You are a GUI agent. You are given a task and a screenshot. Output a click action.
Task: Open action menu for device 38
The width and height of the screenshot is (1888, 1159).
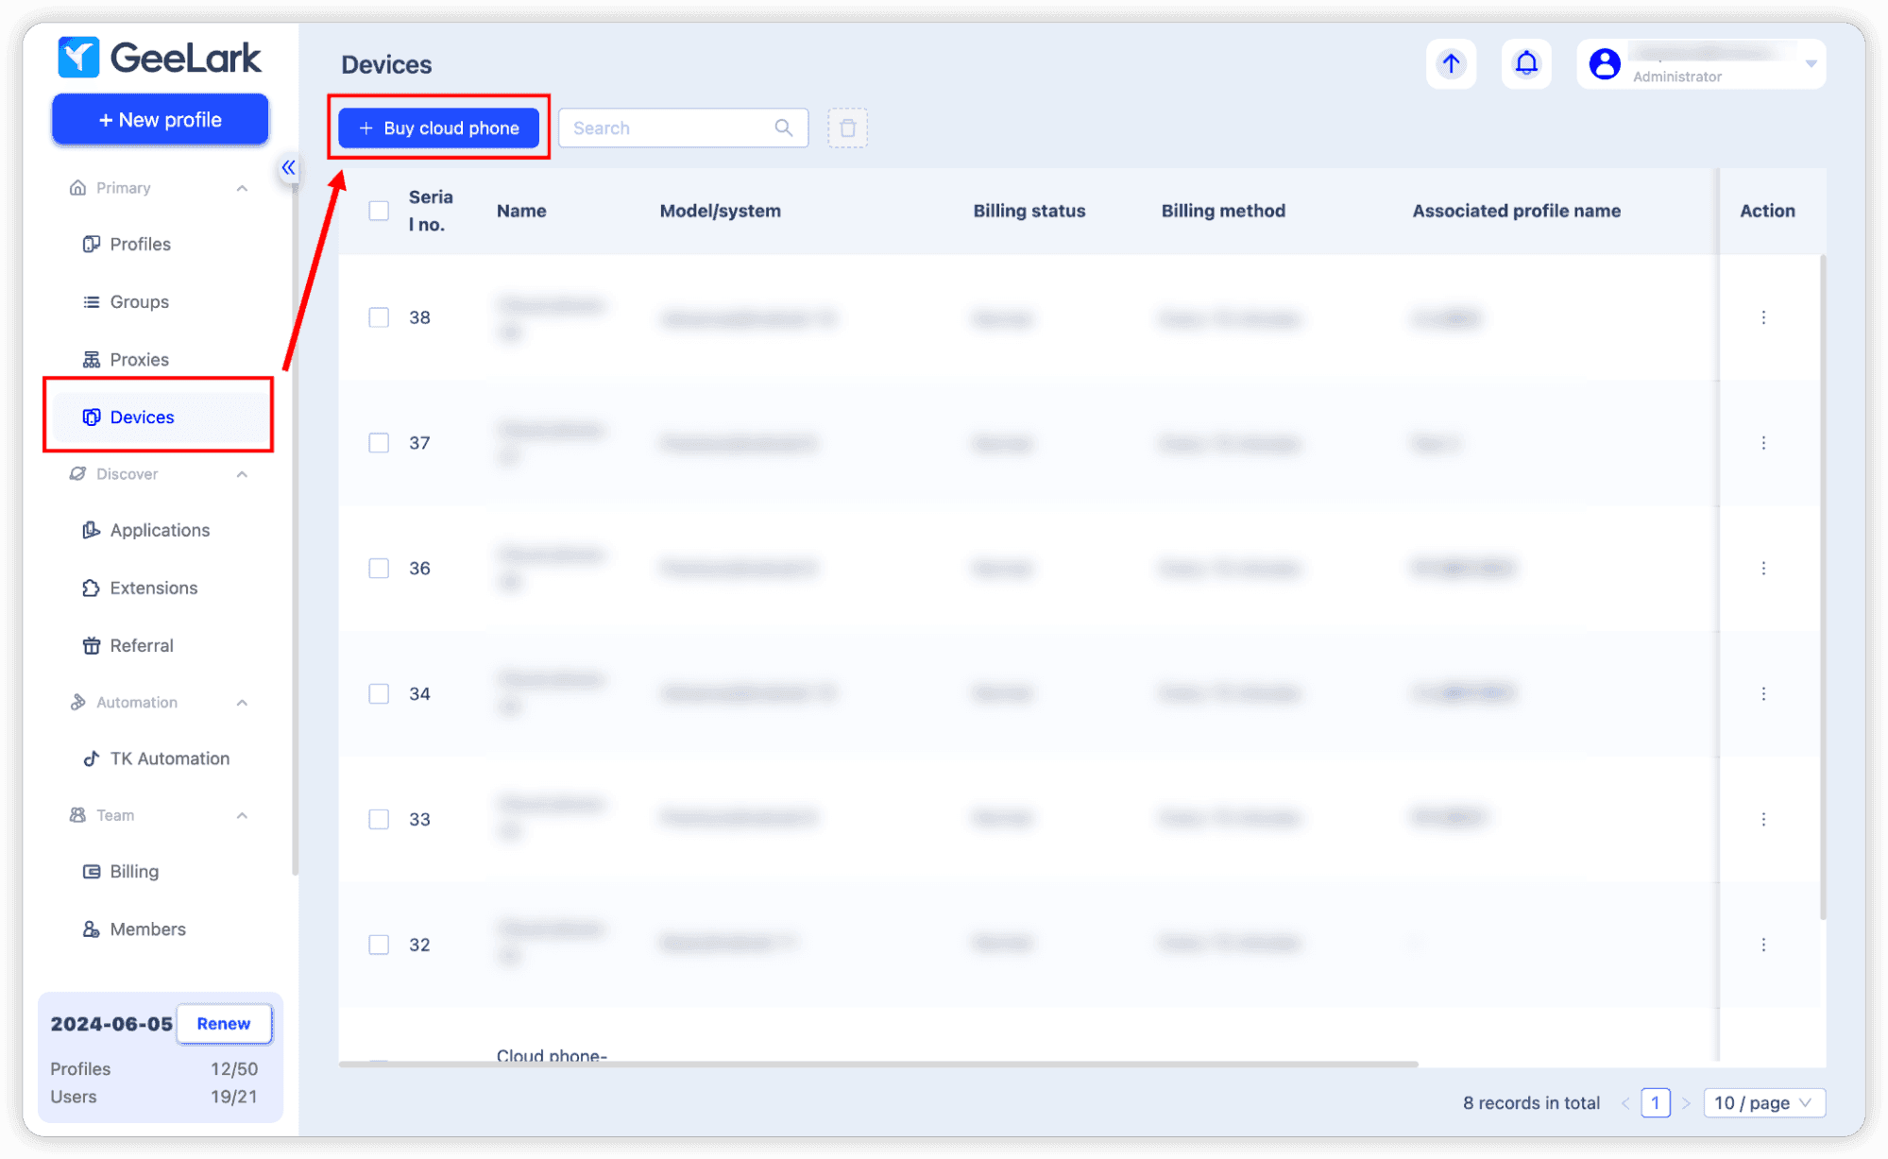pyautogui.click(x=1762, y=317)
